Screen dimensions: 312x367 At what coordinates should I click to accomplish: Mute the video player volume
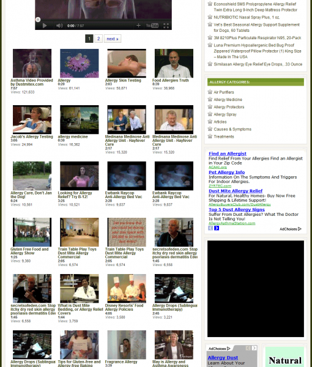tap(59, 26)
